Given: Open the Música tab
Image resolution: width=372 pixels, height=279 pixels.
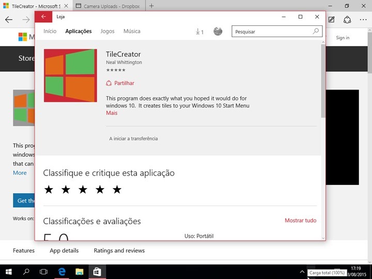Looking at the screenshot, I should tap(132, 32).
